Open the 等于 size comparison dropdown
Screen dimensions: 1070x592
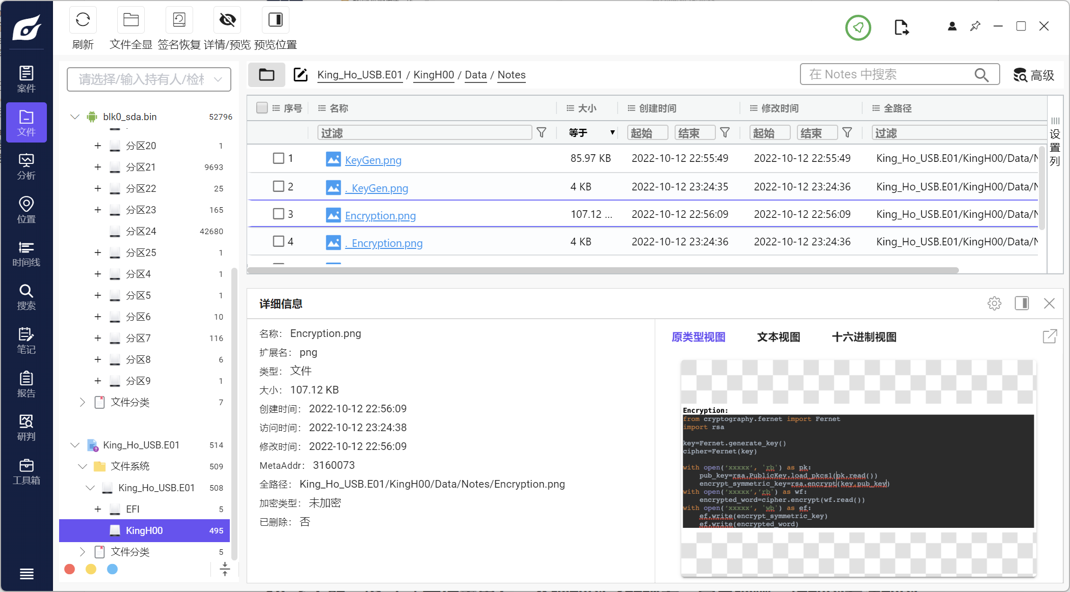point(591,133)
